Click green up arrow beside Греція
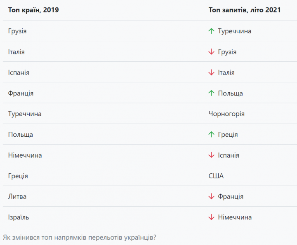 [212, 134]
